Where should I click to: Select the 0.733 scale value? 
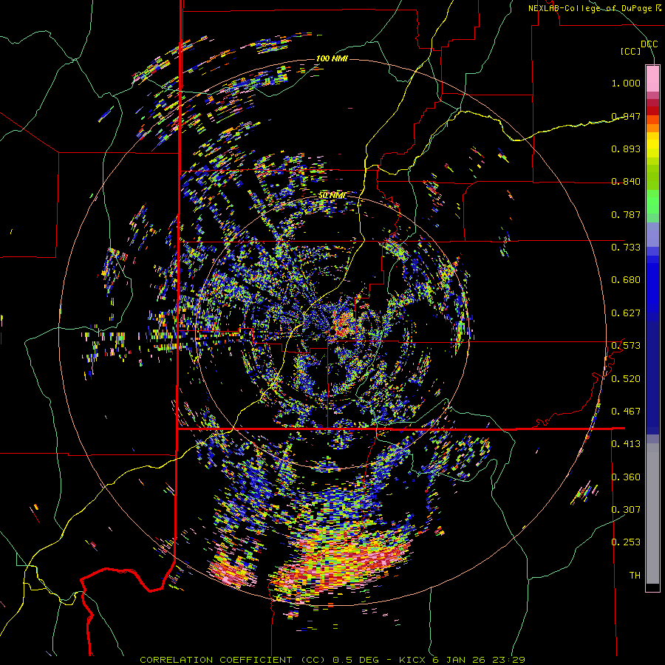click(626, 248)
